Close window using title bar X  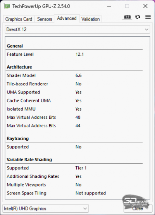click(145, 6)
